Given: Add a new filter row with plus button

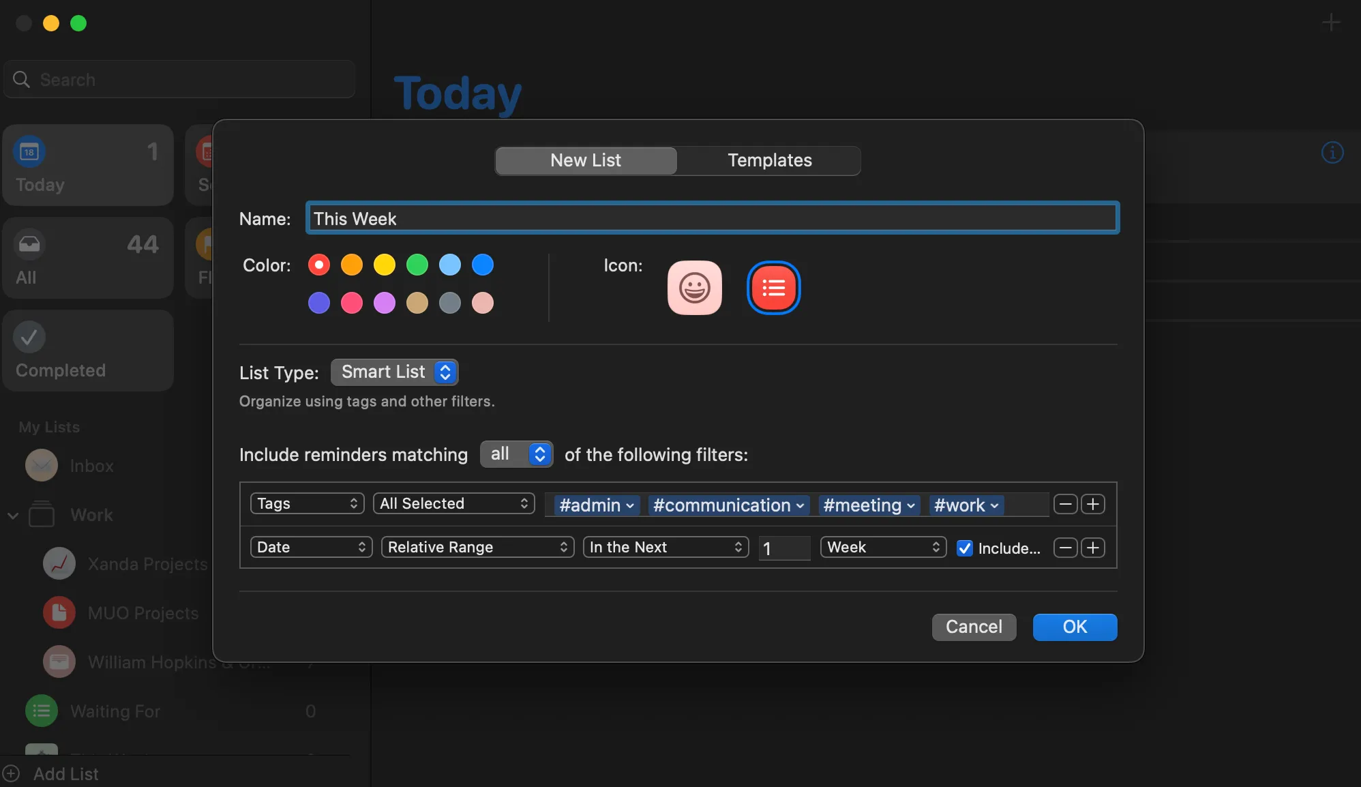Looking at the screenshot, I should 1094,504.
